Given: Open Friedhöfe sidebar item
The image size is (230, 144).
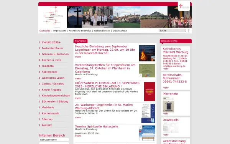Looking at the screenshot, I should [48, 66].
